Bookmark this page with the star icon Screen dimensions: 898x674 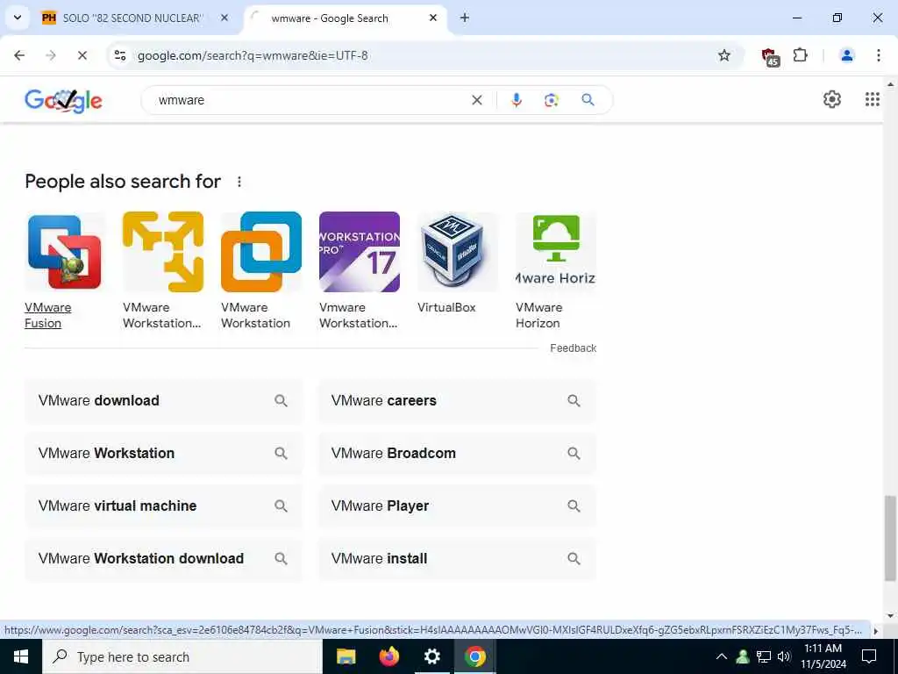point(723,55)
